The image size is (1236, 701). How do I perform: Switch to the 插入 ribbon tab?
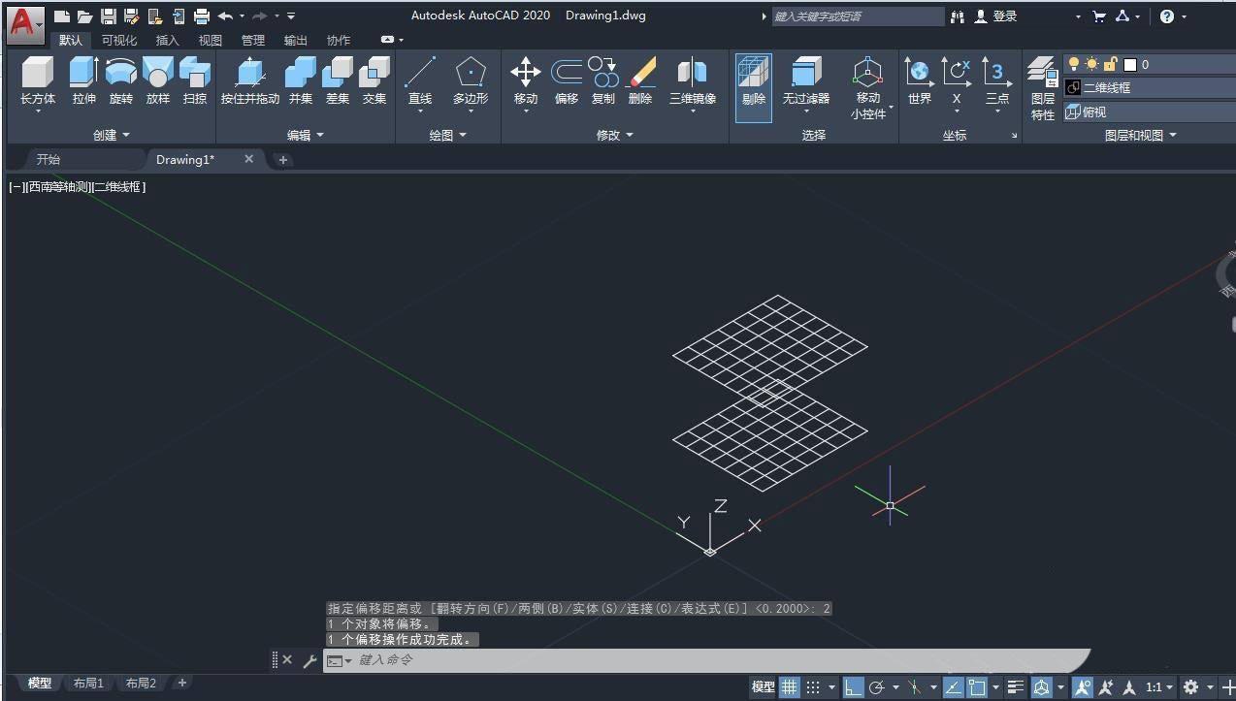tap(168, 40)
